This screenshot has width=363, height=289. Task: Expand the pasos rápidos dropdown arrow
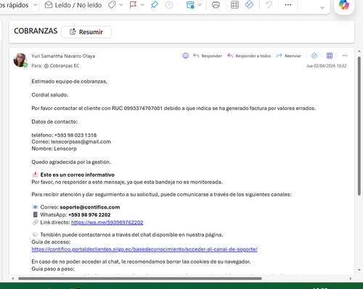coord(36,5)
